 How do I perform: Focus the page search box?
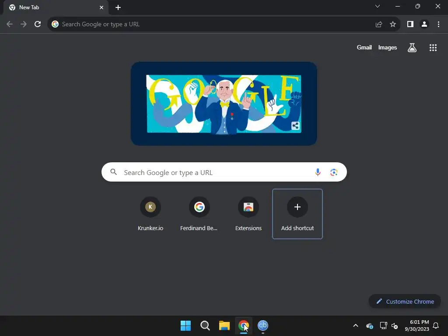coord(224,172)
